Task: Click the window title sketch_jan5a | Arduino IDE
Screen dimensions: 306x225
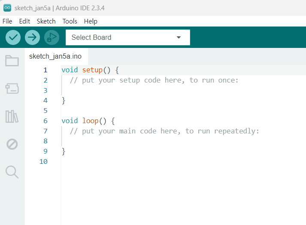Action: coord(60,8)
